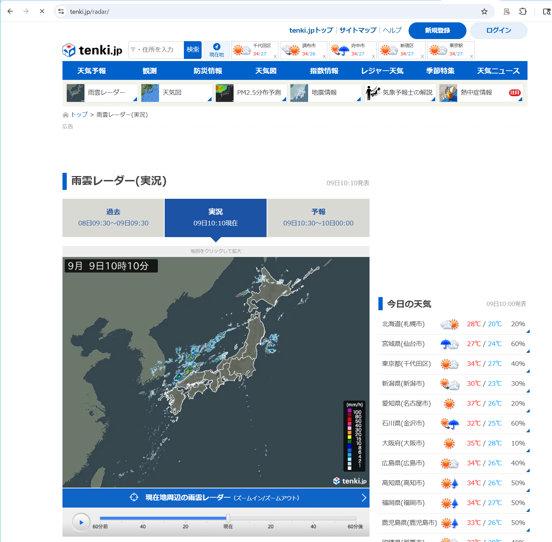Screen dimensions: 552x542
Task: Click the tenki.jp logo
Action: pyautogui.click(x=92, y=50)
